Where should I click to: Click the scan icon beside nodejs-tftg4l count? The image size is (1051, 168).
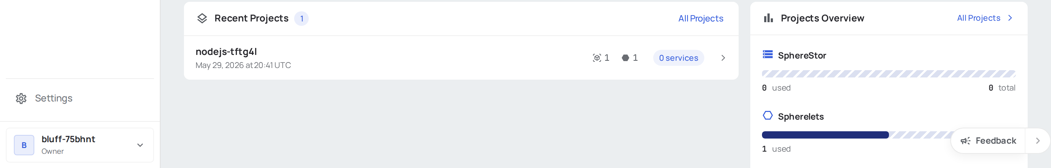[x=597, y=58]
